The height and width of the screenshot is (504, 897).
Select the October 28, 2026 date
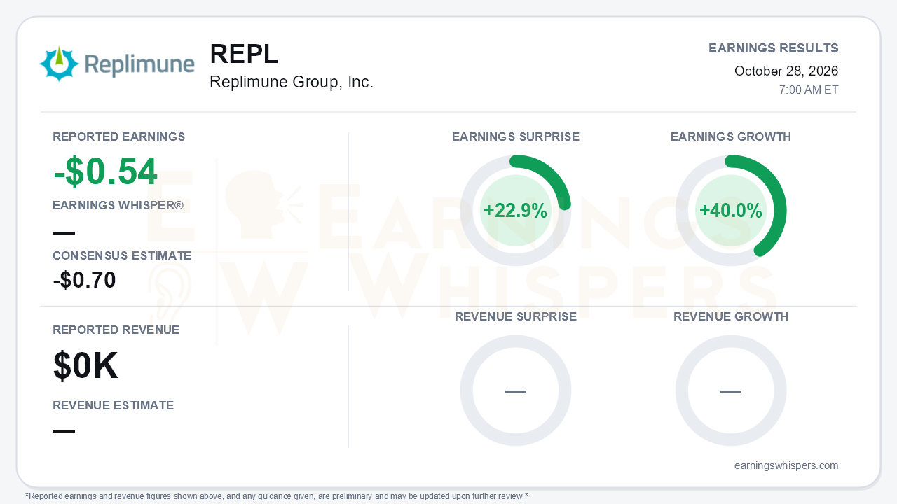tap(786, 71)
